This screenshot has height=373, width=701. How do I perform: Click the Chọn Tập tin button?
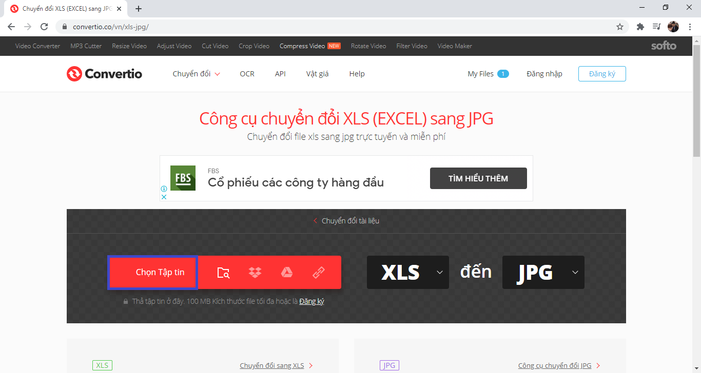[x=152, y=273]
